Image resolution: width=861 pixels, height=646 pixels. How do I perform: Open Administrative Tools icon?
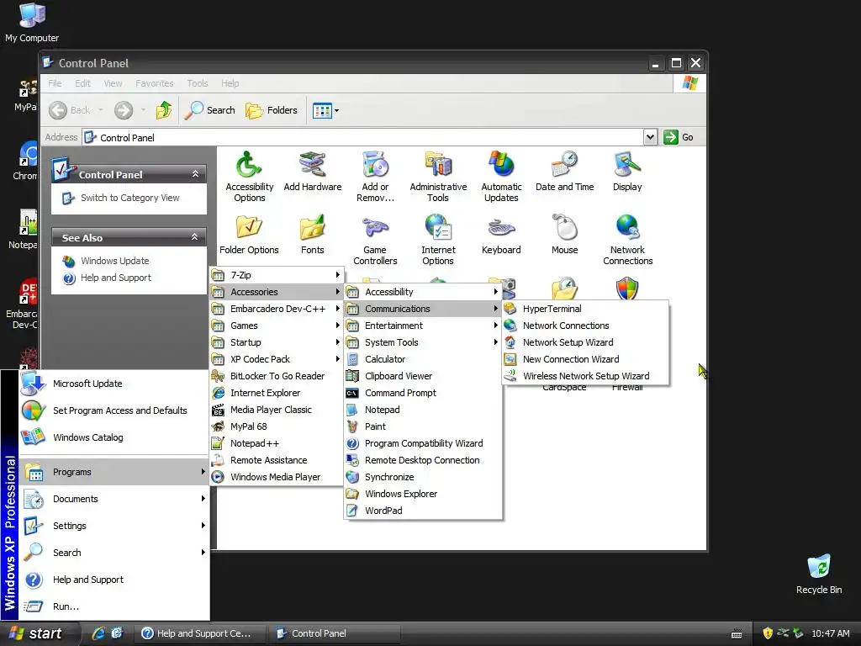click(438, 177)
